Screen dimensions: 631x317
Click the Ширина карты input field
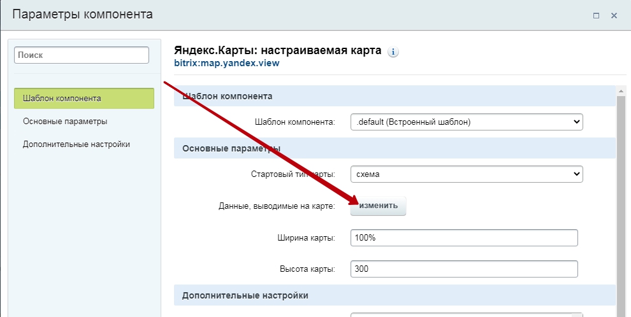coord(464,238)
